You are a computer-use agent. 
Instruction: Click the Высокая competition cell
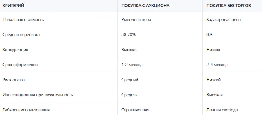[x=129, y=50]
